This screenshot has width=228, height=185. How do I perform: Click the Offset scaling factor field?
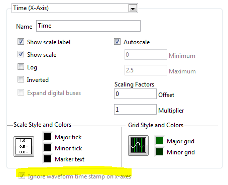coord(135,94)
